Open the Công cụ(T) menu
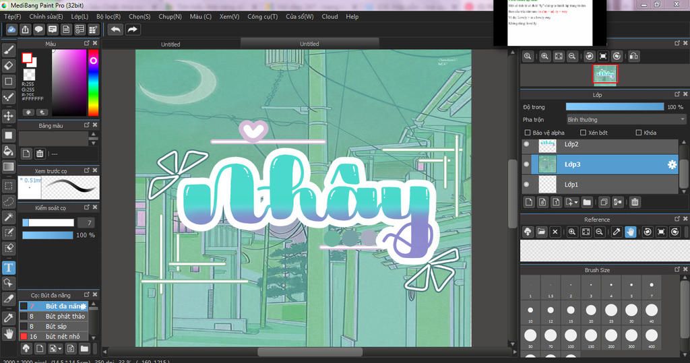This screenshot has height=363, width=690. coord(262,16)
